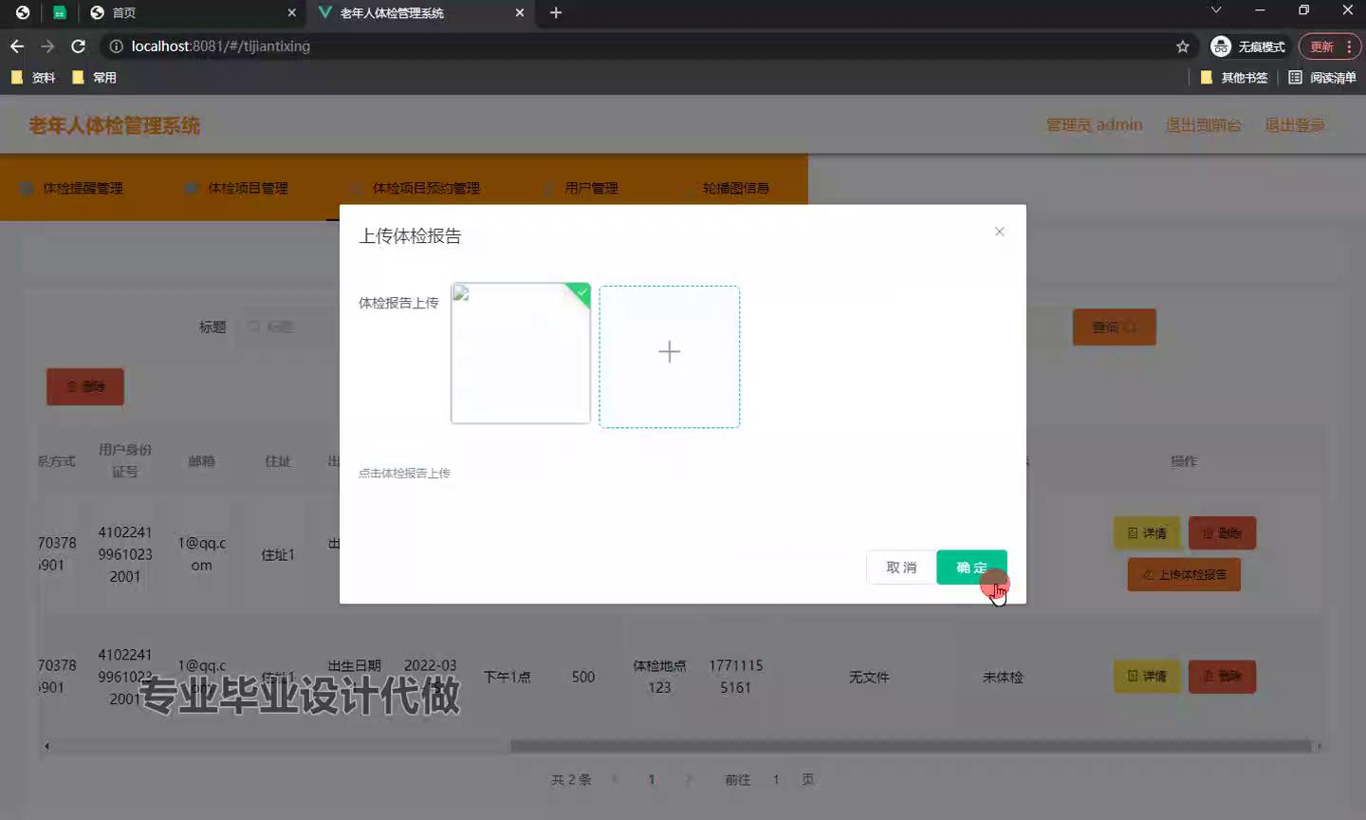Click the 取消 cancel button
This screenshot has width=1366, height=820.
coord(900,568)
